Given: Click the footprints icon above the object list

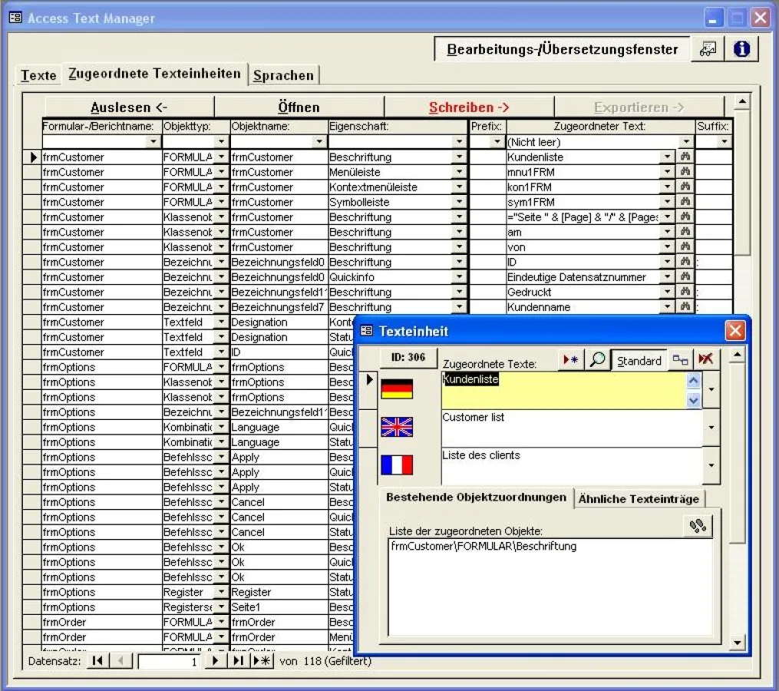Looking at the screenshot, I should 698,526.
